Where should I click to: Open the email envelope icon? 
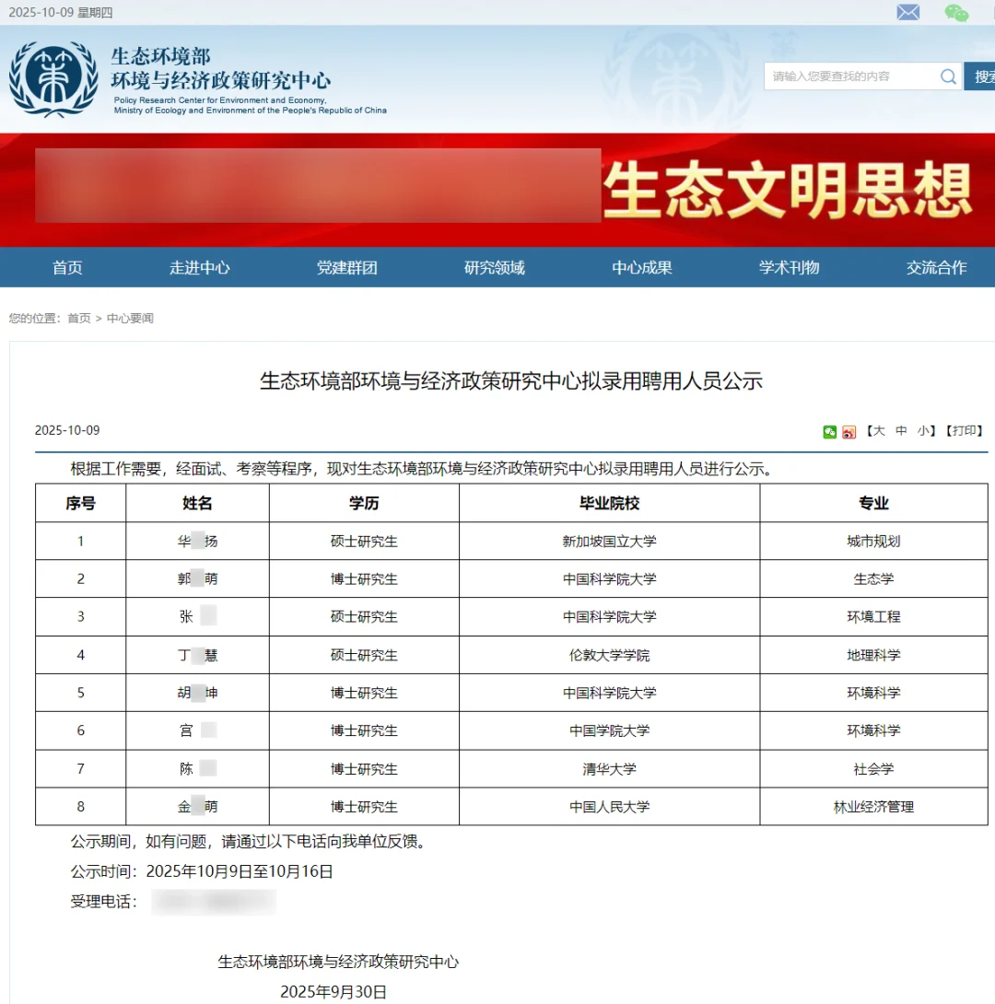pyautogui.click(x=907, y=12)
